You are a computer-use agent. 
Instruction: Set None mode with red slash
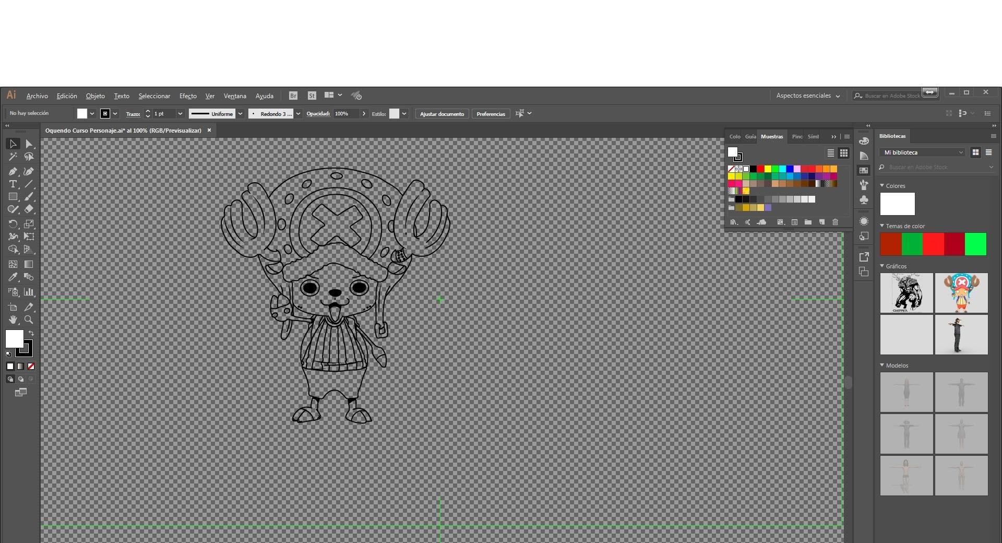point(31,367)
